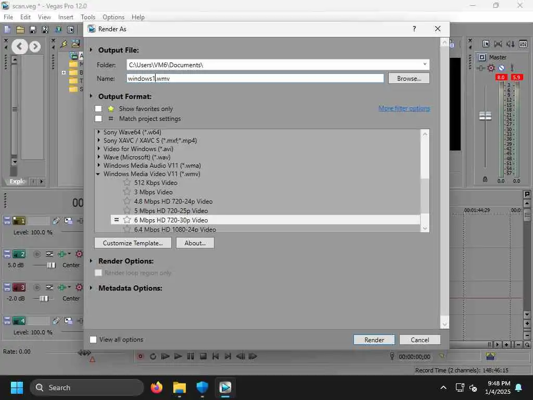Open the Edit menu
533x400 pixels.
coord(26,17)
